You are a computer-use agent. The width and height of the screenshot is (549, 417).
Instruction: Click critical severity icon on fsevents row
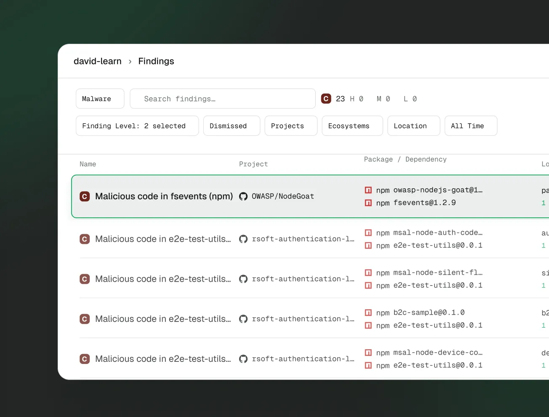tap(85, 196)
